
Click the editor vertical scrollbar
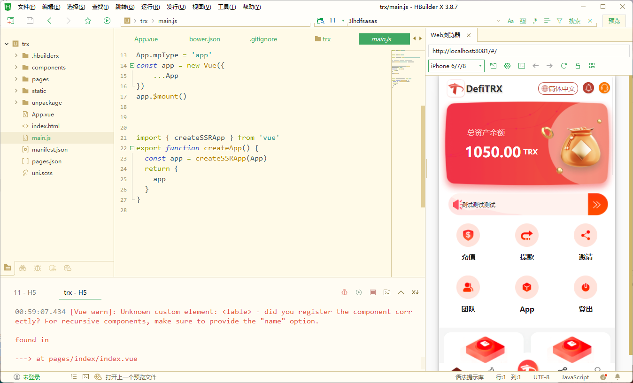pyautogui.click(x=423, y=155)
